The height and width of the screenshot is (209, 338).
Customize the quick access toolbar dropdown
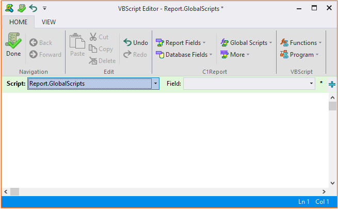[44, 8]
